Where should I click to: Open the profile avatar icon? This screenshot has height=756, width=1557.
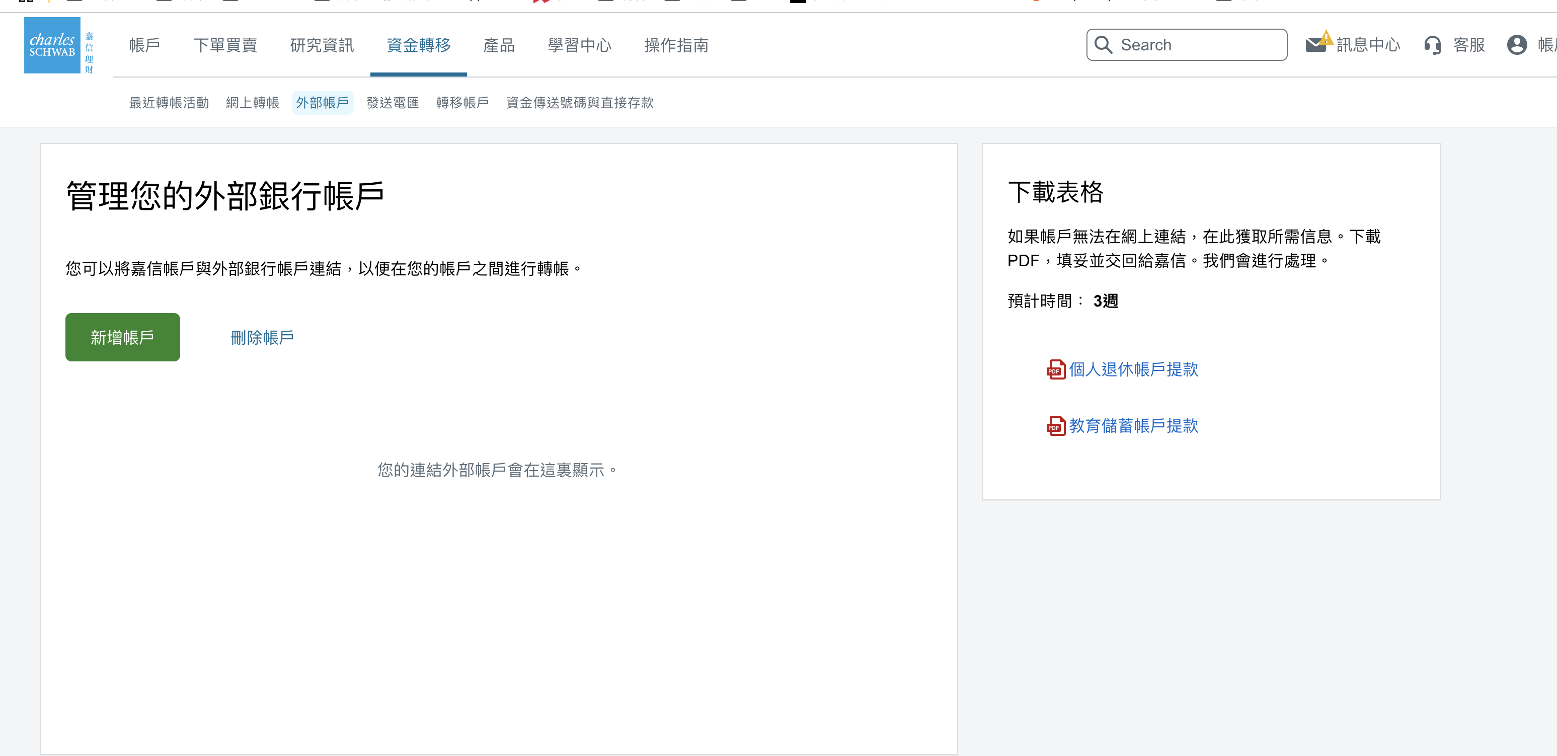[1517, 45]
